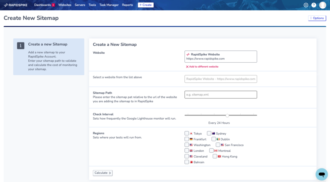Click the Japan flag next to Tokyo
Image resolution: width=330 pixels, height=182 pixels.
pos(191,133)
